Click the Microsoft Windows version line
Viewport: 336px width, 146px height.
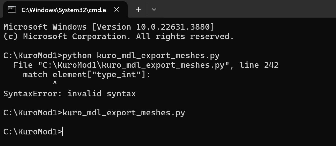coord(109,27)
